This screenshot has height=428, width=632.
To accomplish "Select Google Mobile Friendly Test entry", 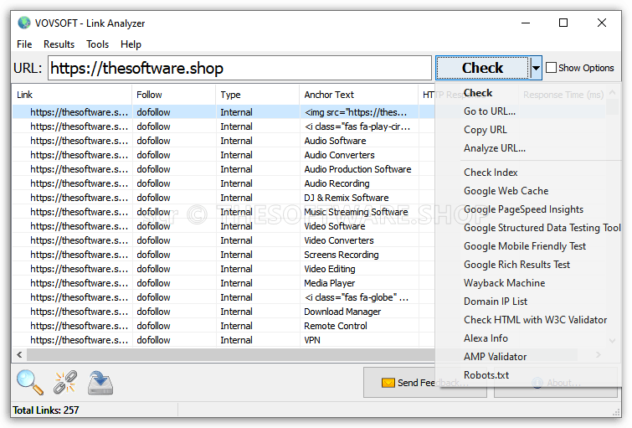I will pyautogui.click(x=525, y=246).
